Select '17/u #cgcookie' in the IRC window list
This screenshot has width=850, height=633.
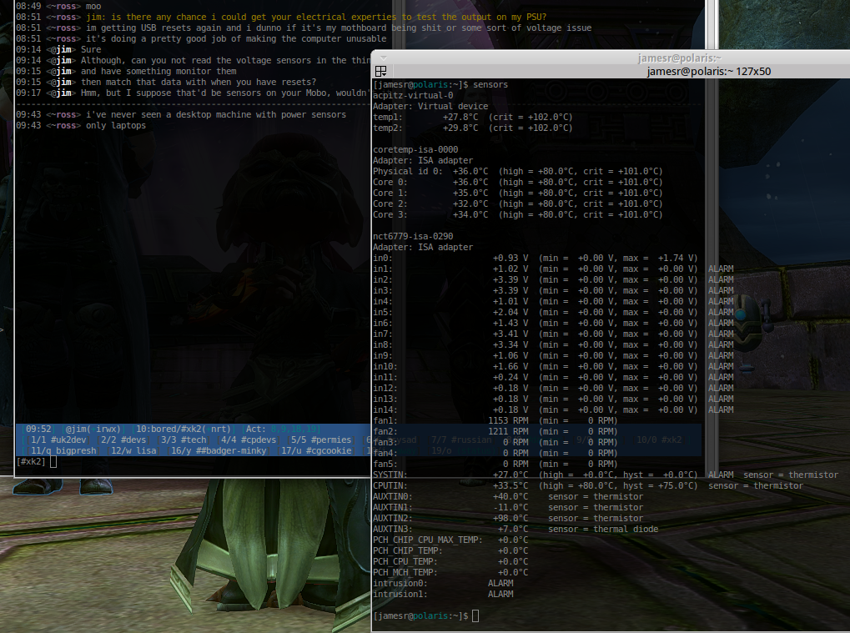(x=316, y=450)
